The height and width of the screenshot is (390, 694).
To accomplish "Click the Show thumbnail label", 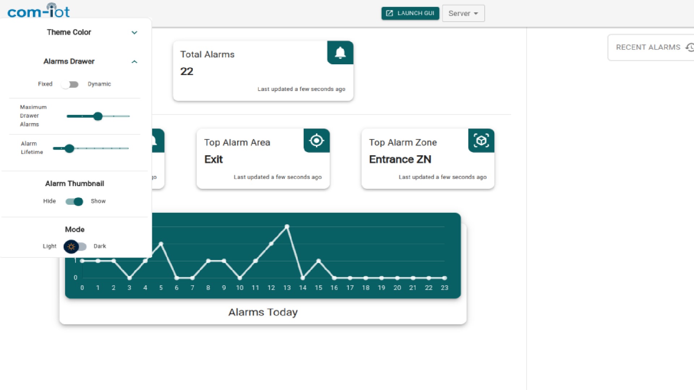I will (98, 201).
